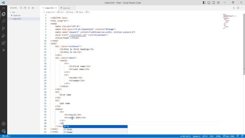This screenshot has width=245, height=138.
Task: Open the B extension icon in activity bar
Action: 3,50
